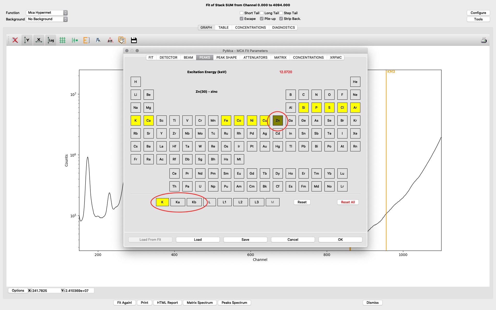Select the selected Zn element swatch

pyautogui.click(x=278, y=120)
